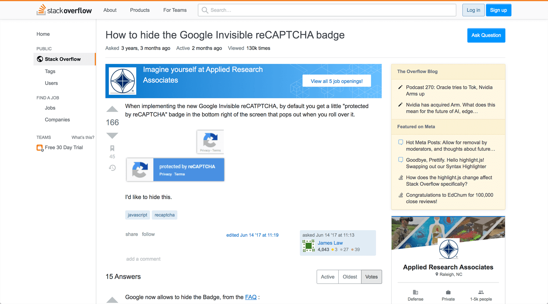Open For Teams page
The width and height of the screenshot is (548, 304).
click(175, 10)
